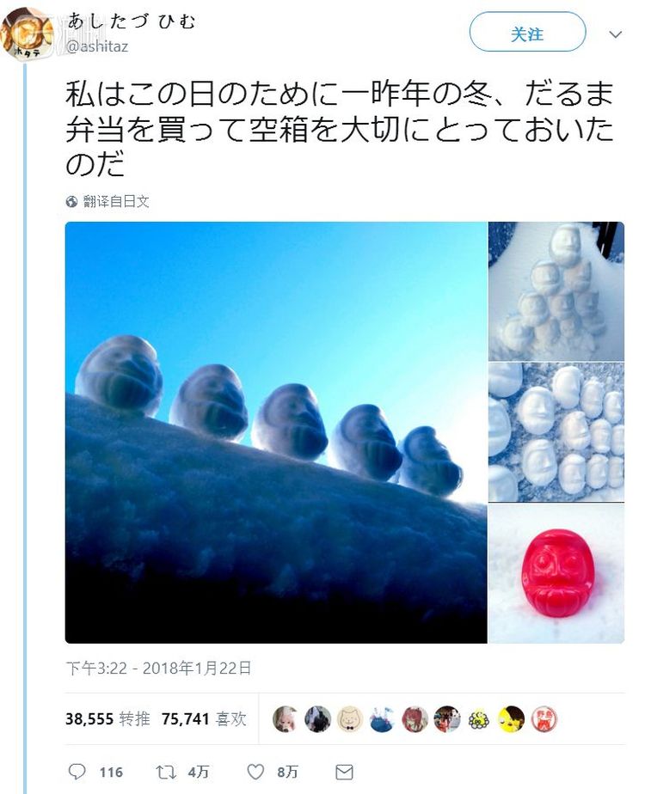Open the many white daruma faces photo
The height and width of the screenshot is (794, 645).
(556, 432)
